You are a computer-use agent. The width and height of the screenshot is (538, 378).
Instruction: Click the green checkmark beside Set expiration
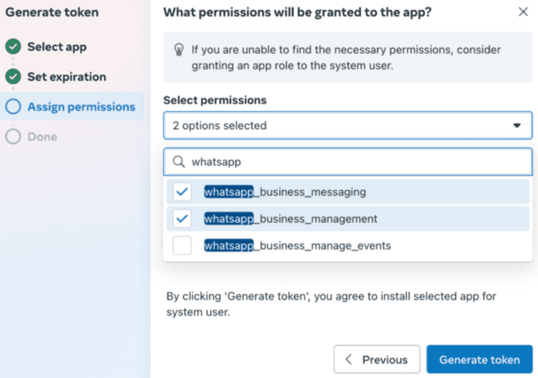click(x=13, y=76)
